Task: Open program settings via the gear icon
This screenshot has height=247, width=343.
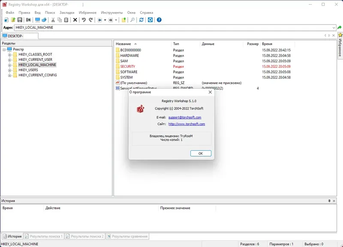Action: click(150, 21)
